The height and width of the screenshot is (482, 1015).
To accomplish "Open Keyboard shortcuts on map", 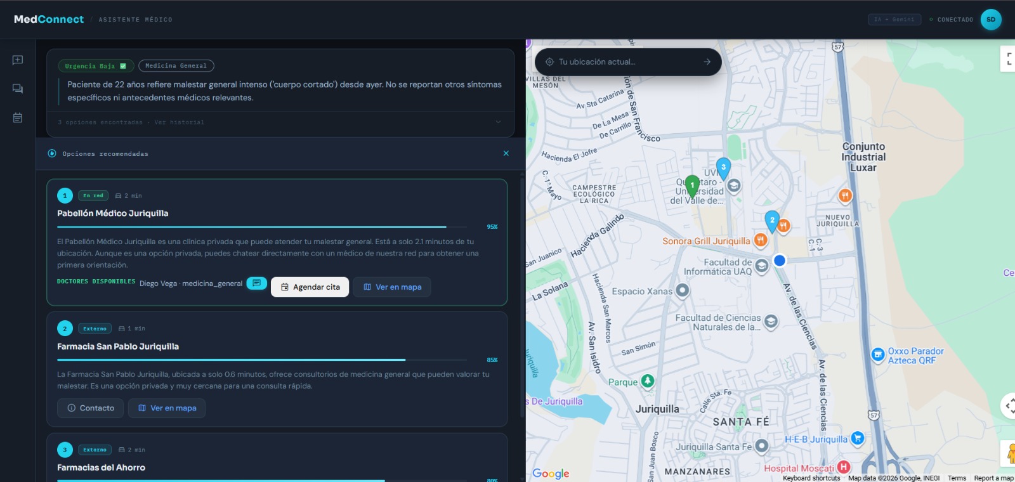I will [811, 478].
